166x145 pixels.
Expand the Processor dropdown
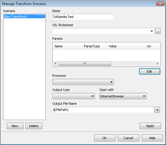pyautogui.click(x=83, y=82)
